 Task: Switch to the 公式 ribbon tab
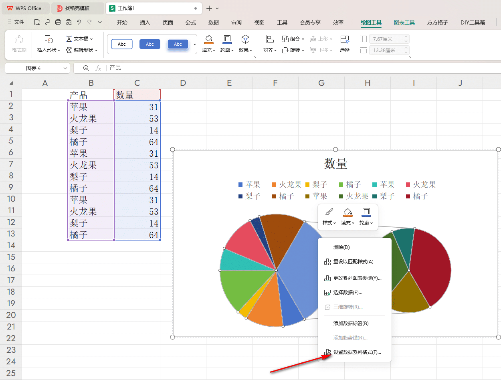click(x=191, y=22)
